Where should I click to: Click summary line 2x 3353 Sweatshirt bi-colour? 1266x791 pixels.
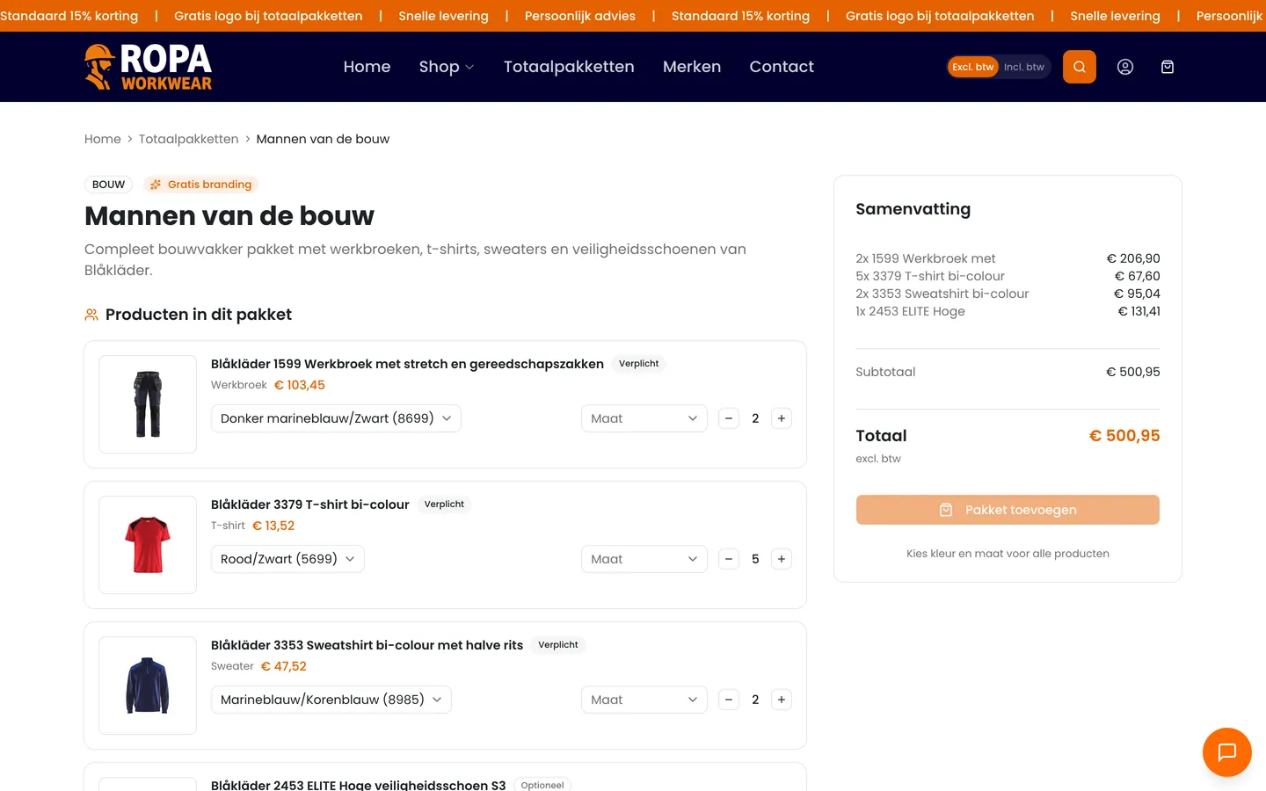coord(942,294)
